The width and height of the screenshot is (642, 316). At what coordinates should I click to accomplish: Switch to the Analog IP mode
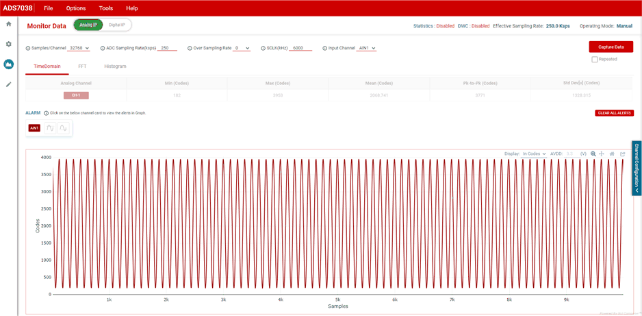click(88, 25)
